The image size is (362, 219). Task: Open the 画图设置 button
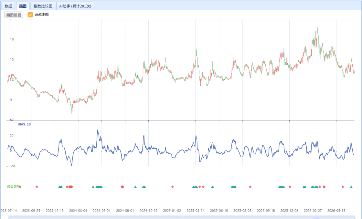coord(14,15)
